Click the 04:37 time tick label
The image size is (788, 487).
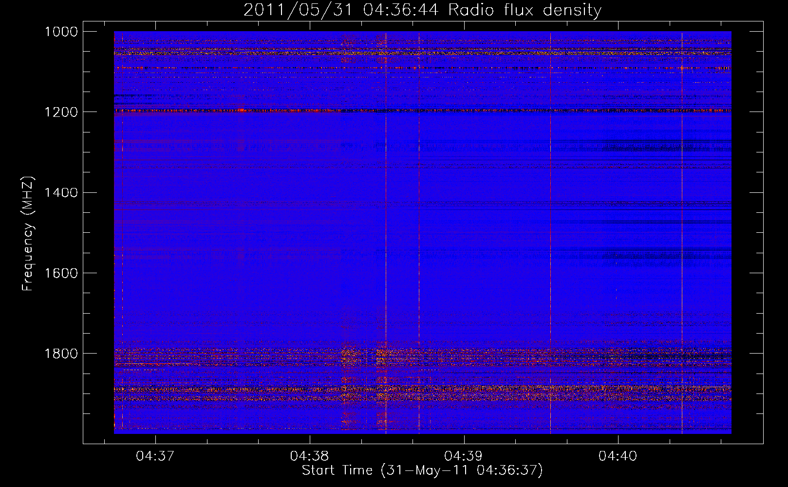155,456
